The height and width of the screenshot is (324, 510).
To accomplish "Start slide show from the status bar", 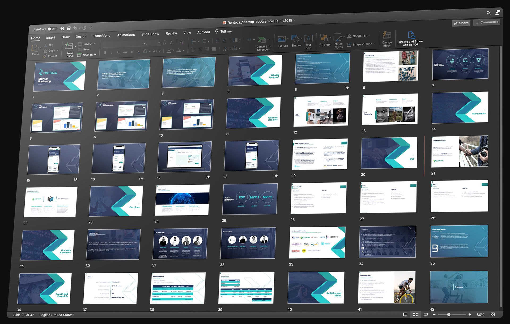I will pyautogui.click(x=426, y=314).
